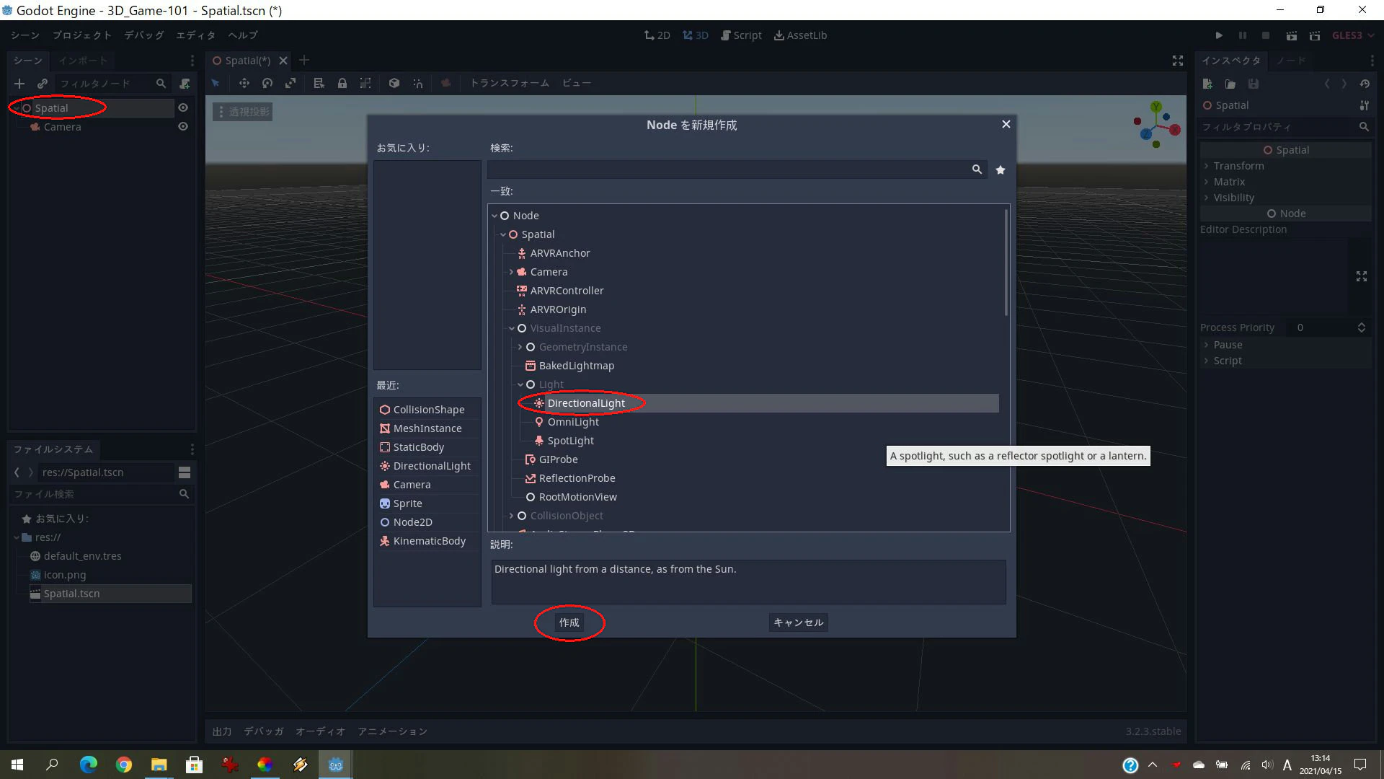This screenshot has height=779, width=1384.
Task: Open the トランスフォーム viewport menu
Action: pyautogui.click(x=510, y=83)
